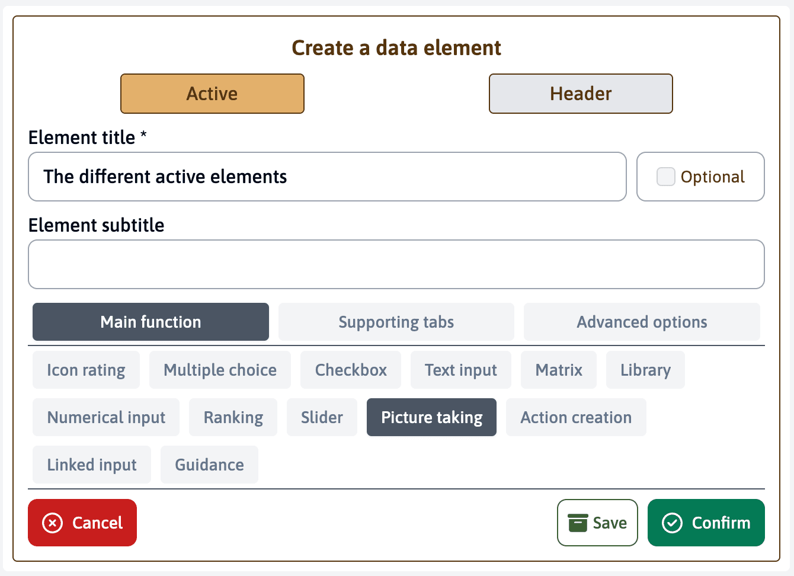
Task: Open the Advanced options tab
Action: pos(642,322)
